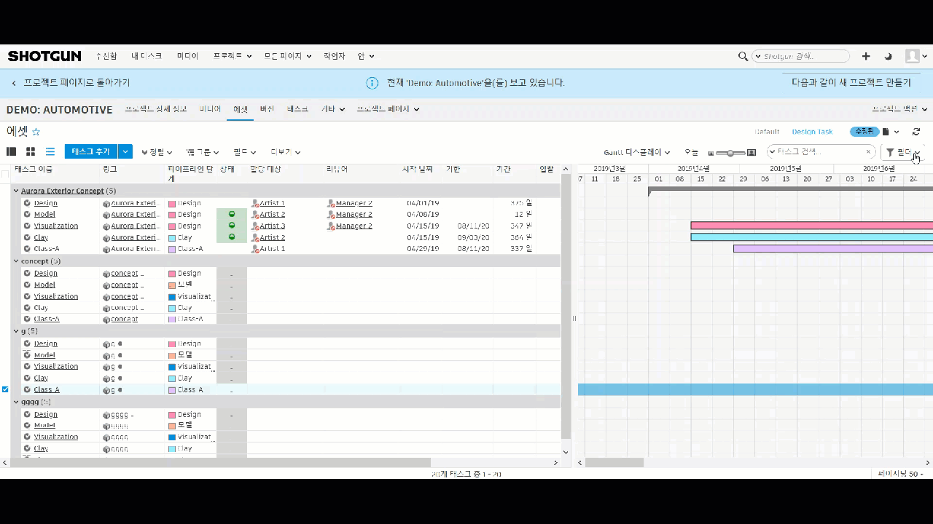Uncheck the Class A row checkbox in g group
933x524 pixels.
tap(5, 389)
